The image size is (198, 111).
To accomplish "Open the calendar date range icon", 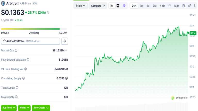I will point(184,6).
